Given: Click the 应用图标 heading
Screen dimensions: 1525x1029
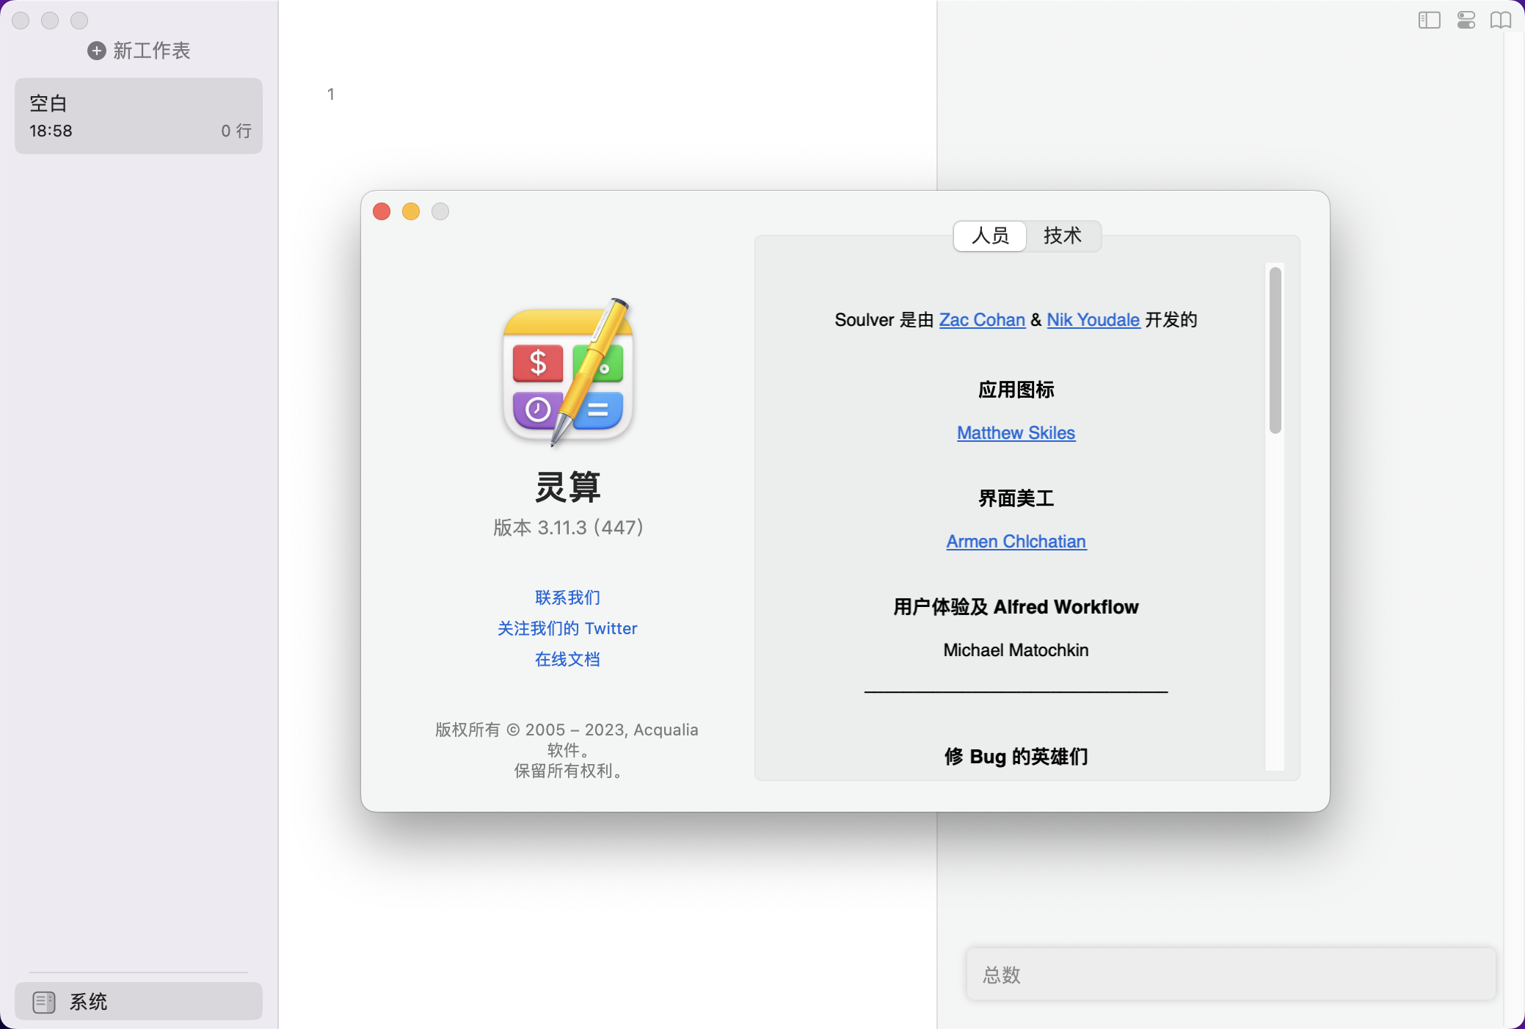Looking at the screenshot, I should [1016, 390].
